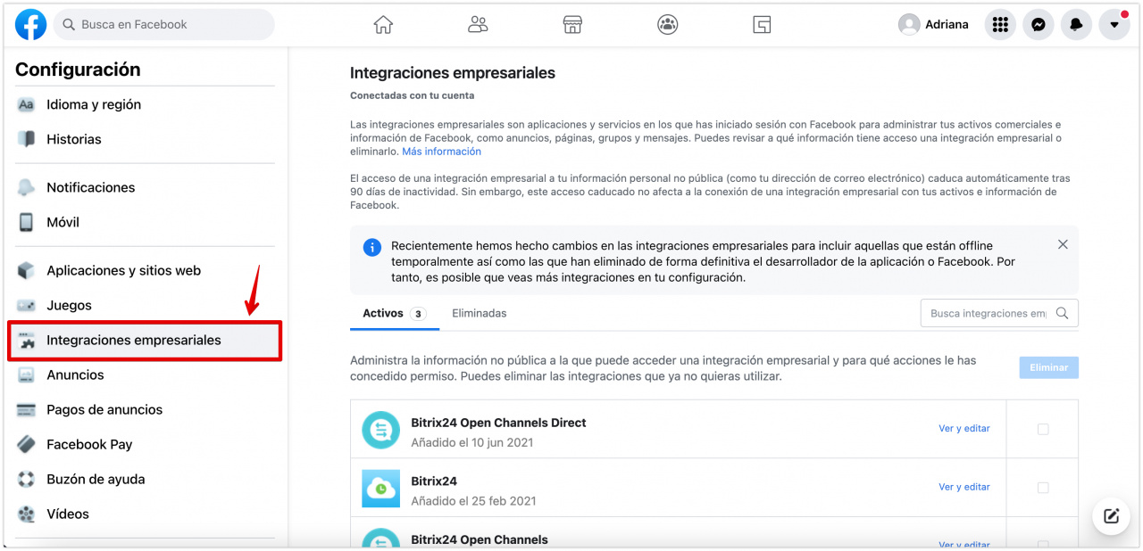The height and width of the screenshot is (551, 1143).
Task: Click the info icon in banner
Action: 372,247
